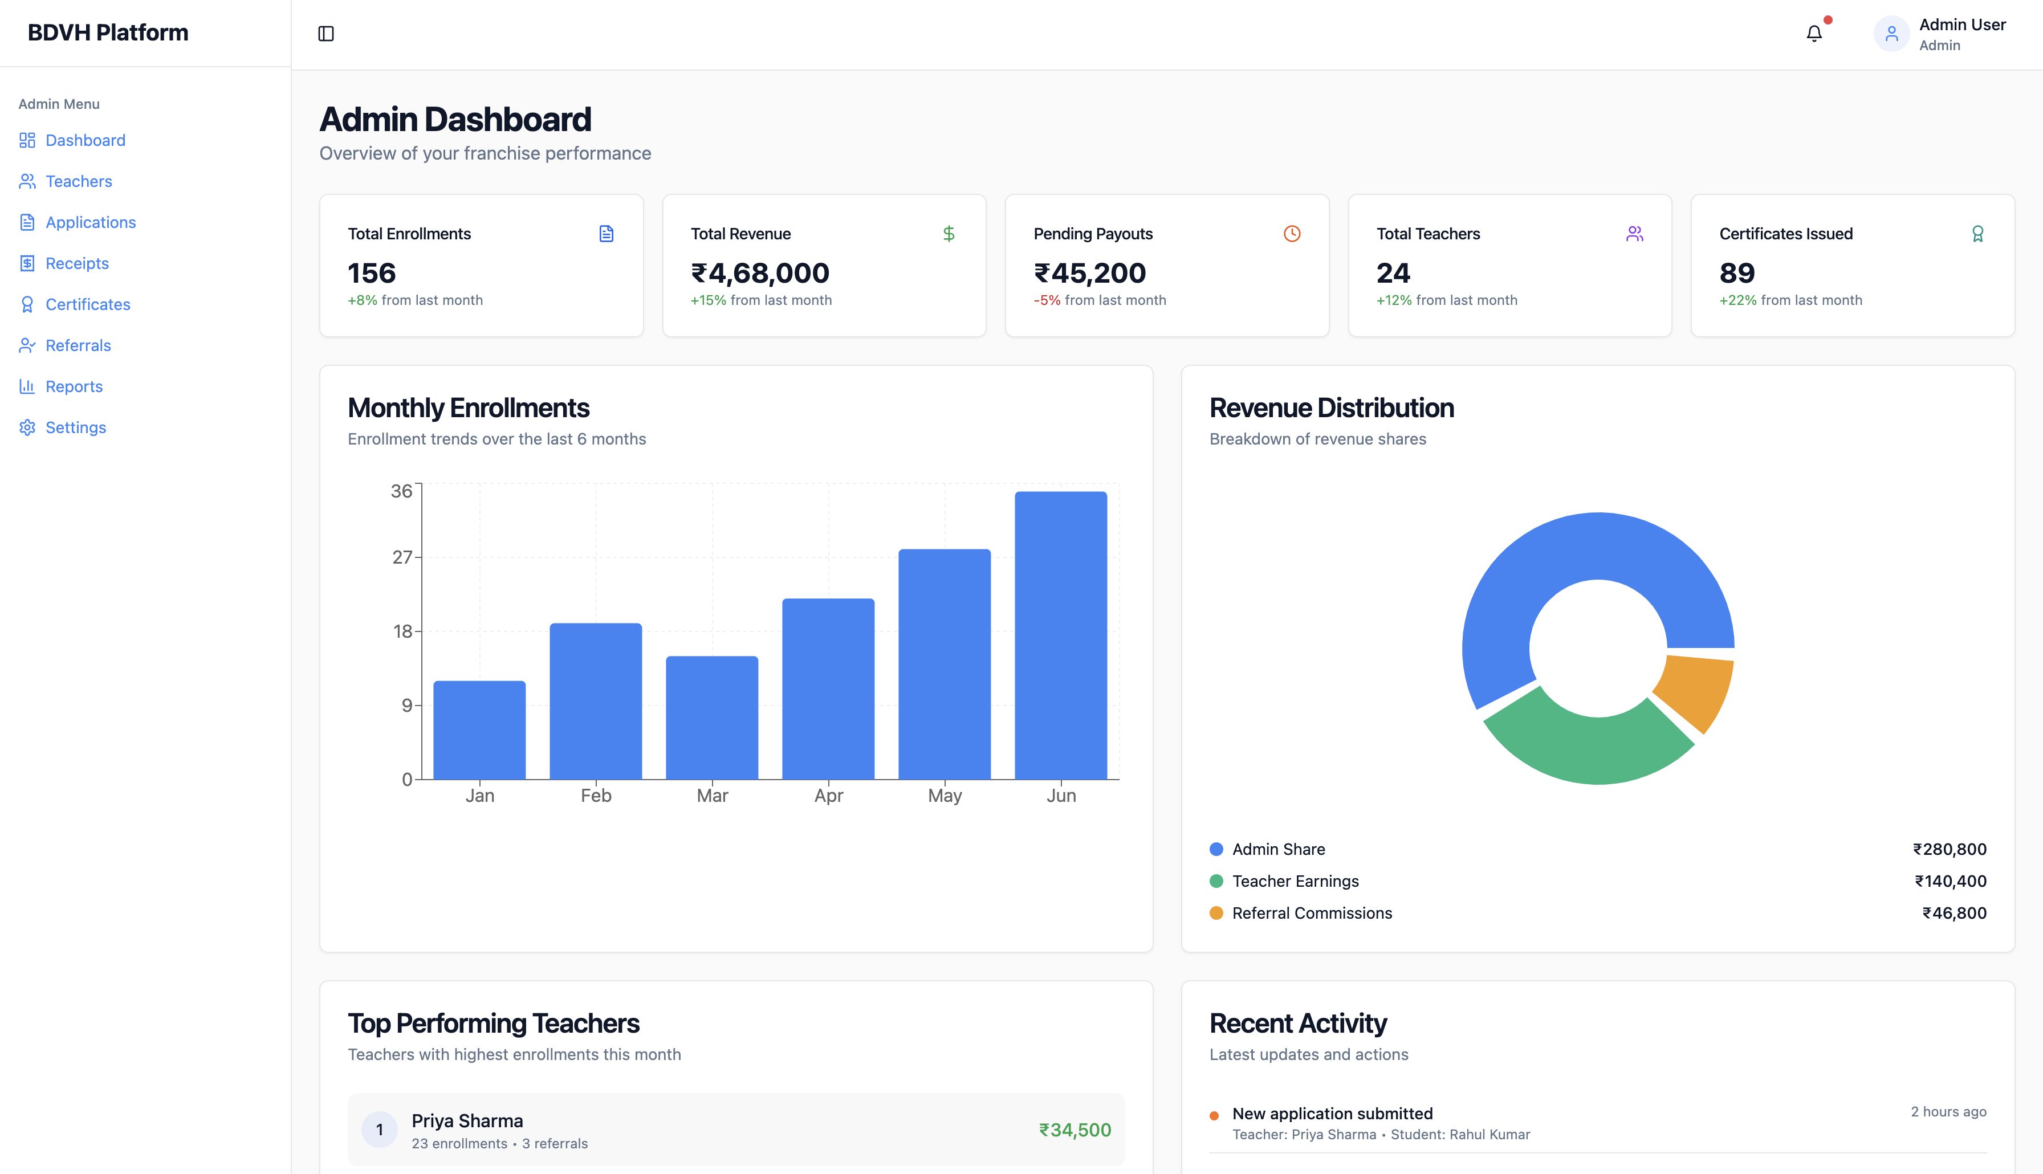Click the Certificates award icon in sidebar

point(27,304)
